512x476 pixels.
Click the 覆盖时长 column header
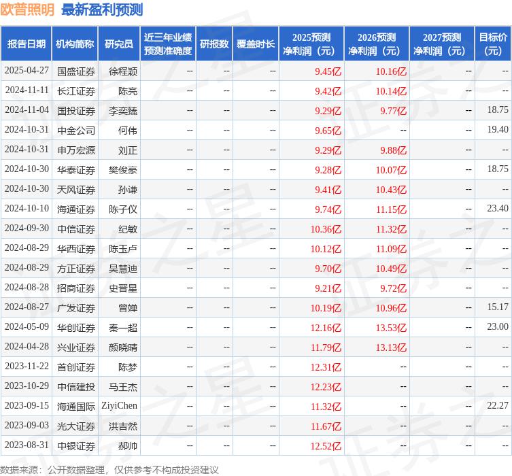256,44
